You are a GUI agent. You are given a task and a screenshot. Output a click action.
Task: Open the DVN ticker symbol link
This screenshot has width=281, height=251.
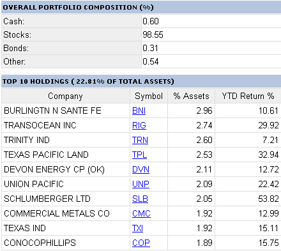pyautogui.click(x=140, y=170)
